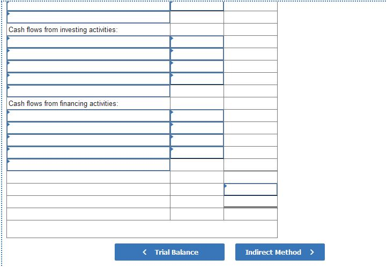Click the 'Cash flows from financing activities:' label
The image size is (387, 267).
point(63,103)
